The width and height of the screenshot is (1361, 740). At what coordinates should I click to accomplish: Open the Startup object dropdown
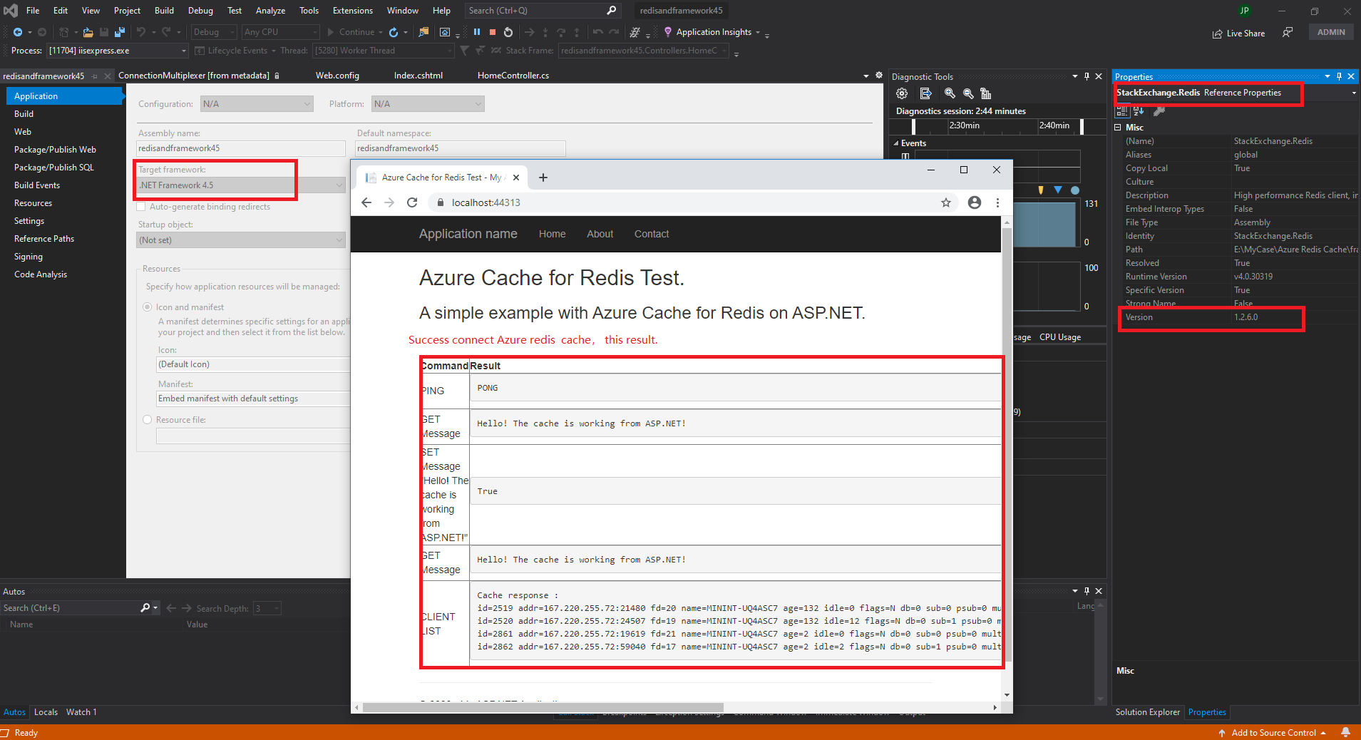pyautogui.click(x=241, y=240)
